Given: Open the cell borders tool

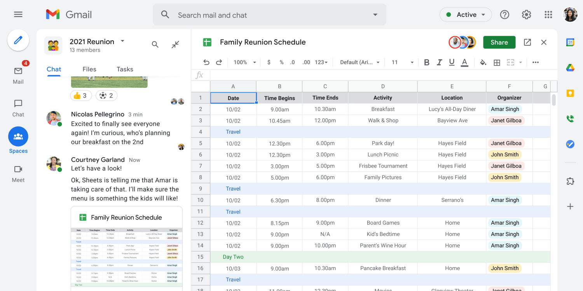Looking at the screenshot, I should pos(497,62).
